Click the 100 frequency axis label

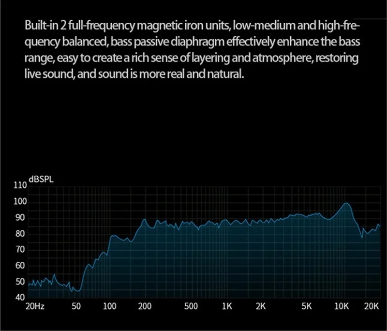click(x=110, y=306)
